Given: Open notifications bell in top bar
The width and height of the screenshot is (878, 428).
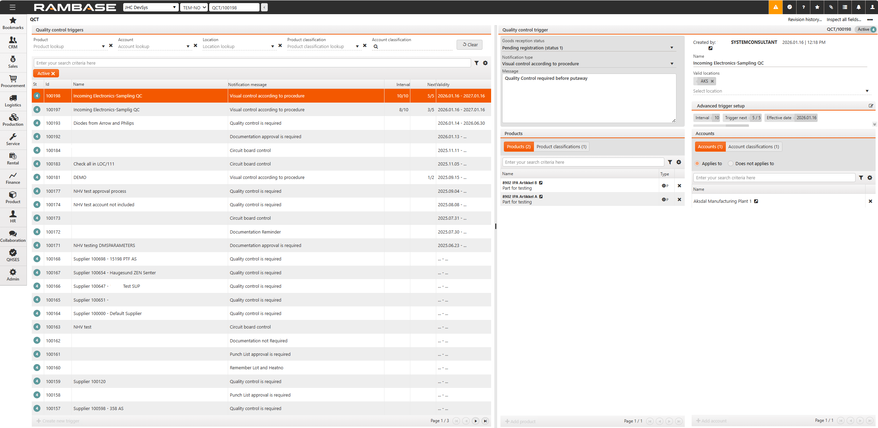Looking at the screenshot, I should pyautogui.click(x=858, y=7).
